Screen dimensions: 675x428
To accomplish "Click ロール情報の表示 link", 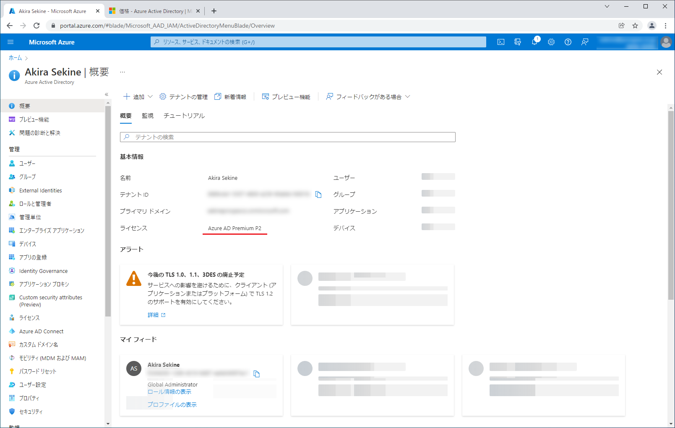I will pyautogui.click(x=169, y=392).
